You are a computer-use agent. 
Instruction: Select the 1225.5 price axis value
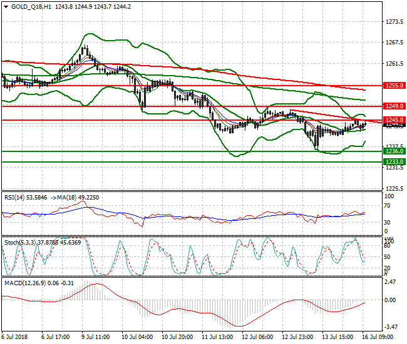point(394,188)
